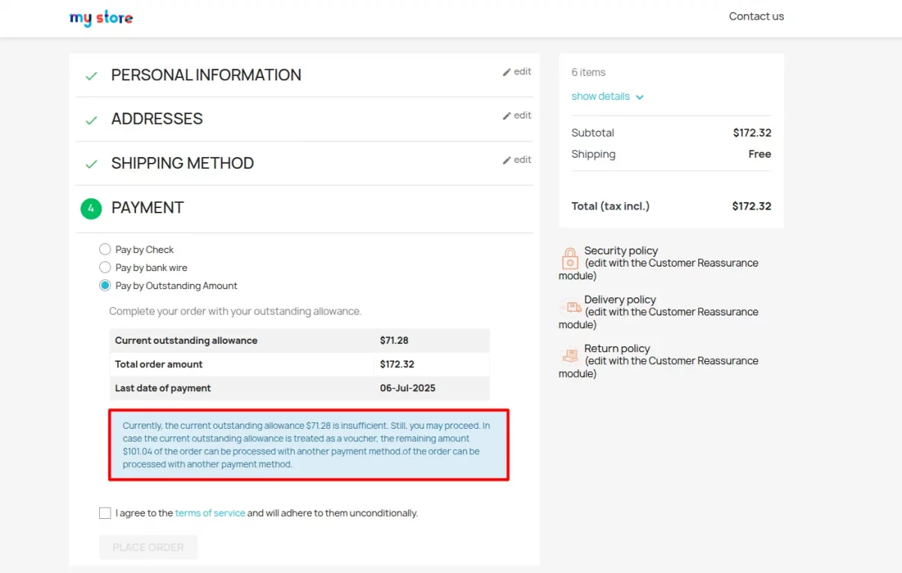Expand show details in the cart summary
Image resolution: width=902 pixels, height=573 pixels.
601,96
